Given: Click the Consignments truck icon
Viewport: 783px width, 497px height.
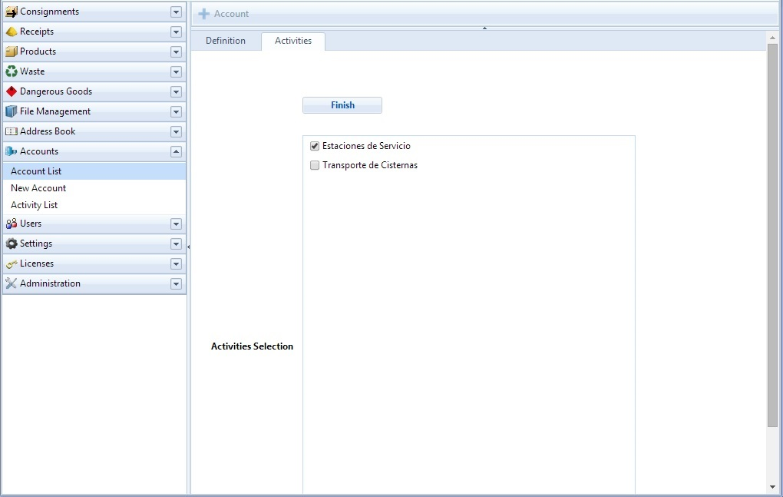Looking at the screenshot, I should coord(11,12).
